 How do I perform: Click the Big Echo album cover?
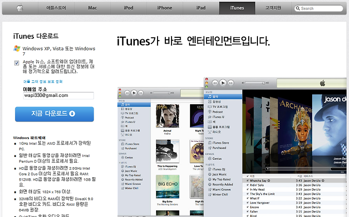tap(167, 187)
